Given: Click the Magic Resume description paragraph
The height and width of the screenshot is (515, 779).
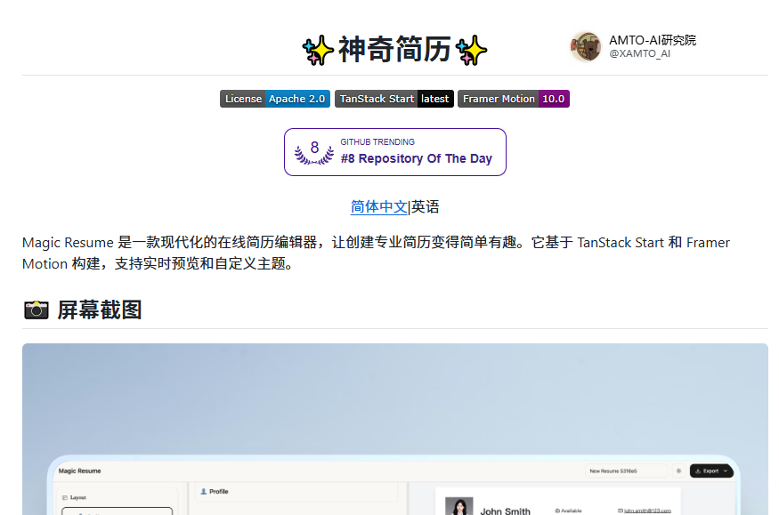Looking at the screenshot, I should coord(376,253).
